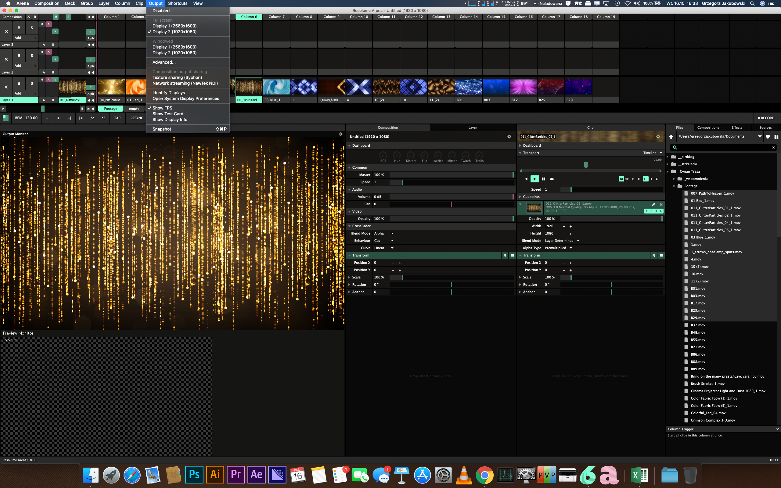Click the favorites heart icon in Files
The image size is (781, 488).
(x=768, y=137)
